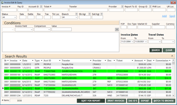
Task: Click the Spoil link
Action: (172, 16)
